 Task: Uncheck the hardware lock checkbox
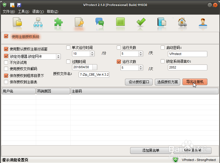point(6,56)
